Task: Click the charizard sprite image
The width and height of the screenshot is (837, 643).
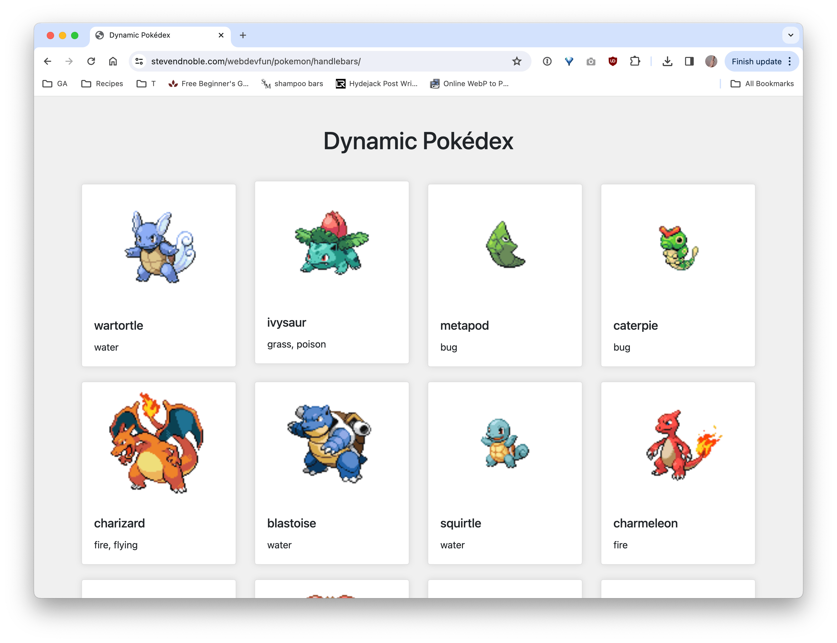Action: click(156, 443)
